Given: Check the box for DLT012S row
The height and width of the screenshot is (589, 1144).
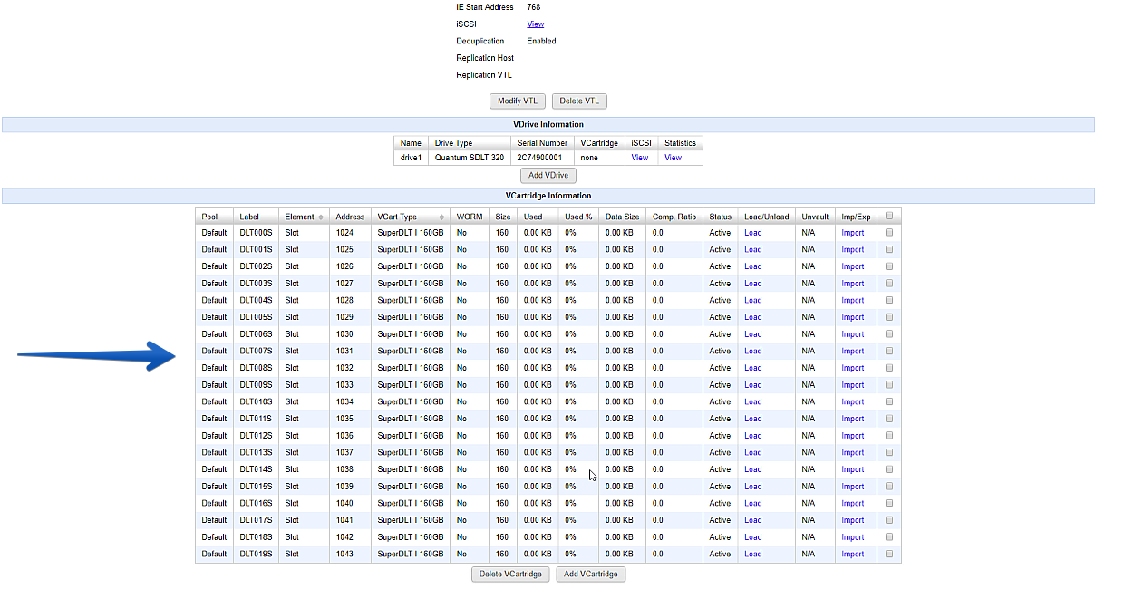Looking at the screenshot, I should (x=889, y=436).
